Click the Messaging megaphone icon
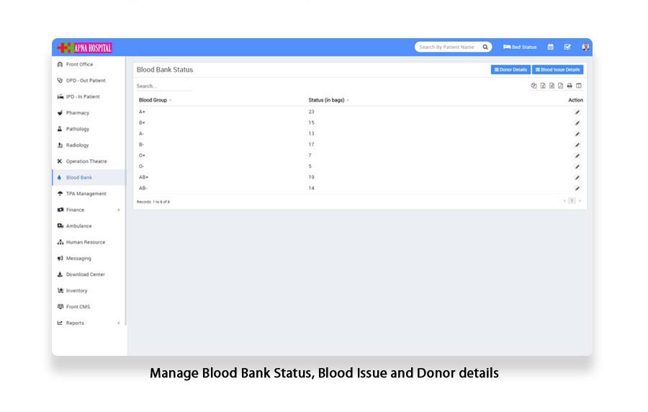The height and width of the screenshot is (412, 648). coord(60,259)
